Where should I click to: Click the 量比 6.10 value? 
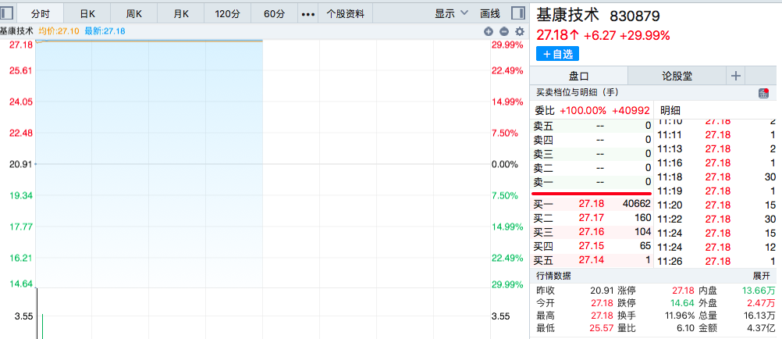point(685,329)
